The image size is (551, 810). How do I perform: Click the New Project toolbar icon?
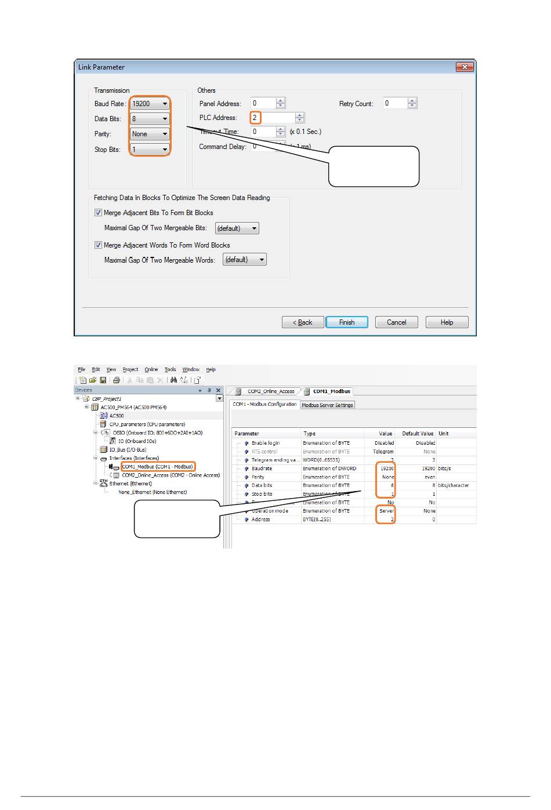click(x=84, y=380)
